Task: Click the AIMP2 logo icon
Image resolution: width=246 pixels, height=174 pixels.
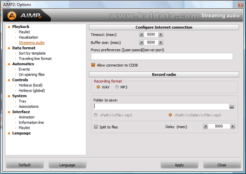Action: click(12, 15)
